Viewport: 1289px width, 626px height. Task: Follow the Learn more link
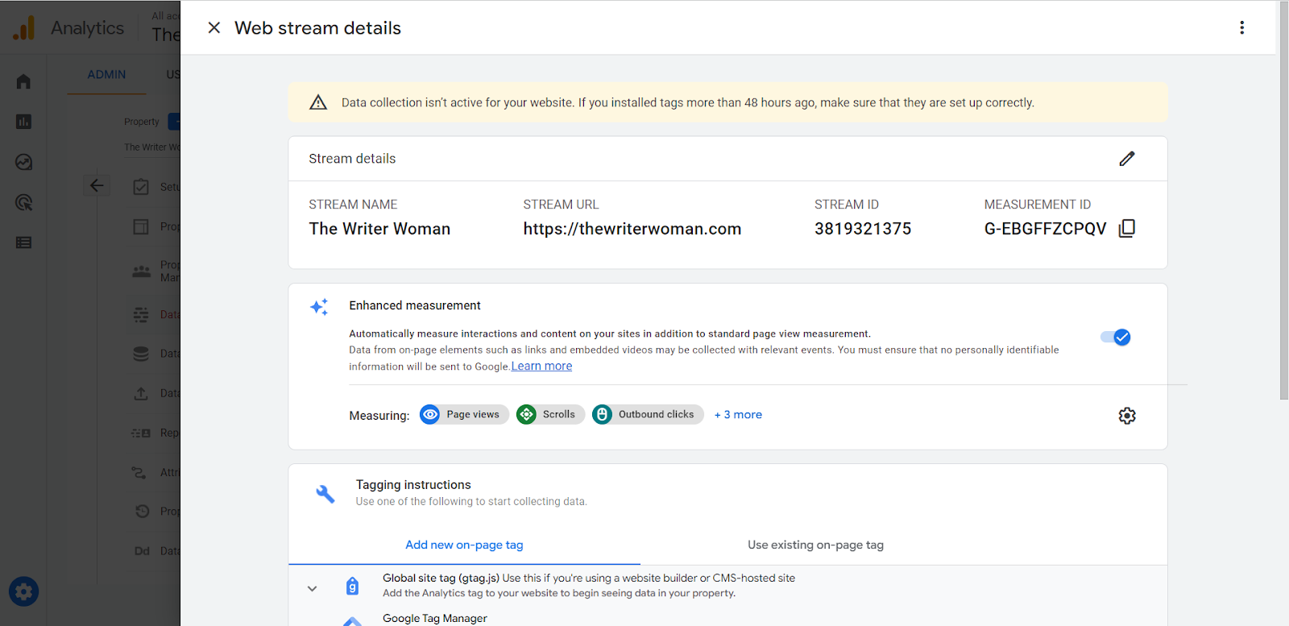(541, 366)
